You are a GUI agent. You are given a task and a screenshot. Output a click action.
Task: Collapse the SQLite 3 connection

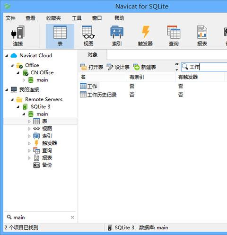point(18,107)
